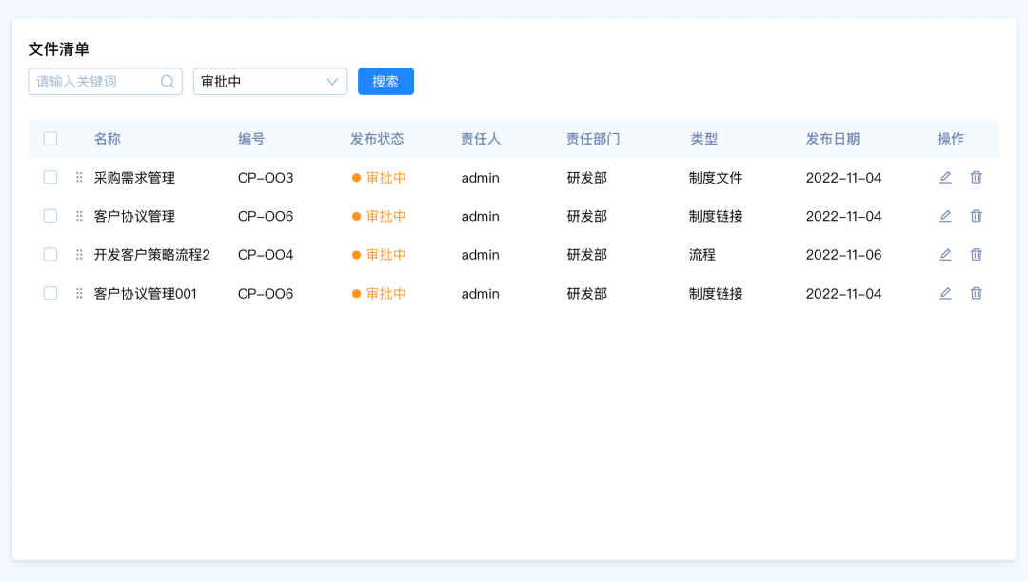Image resolution: width=1028 pixels, height=581 pixels.
Task: Edit the 客户协议管理001 entry
Action: [945, 293]
